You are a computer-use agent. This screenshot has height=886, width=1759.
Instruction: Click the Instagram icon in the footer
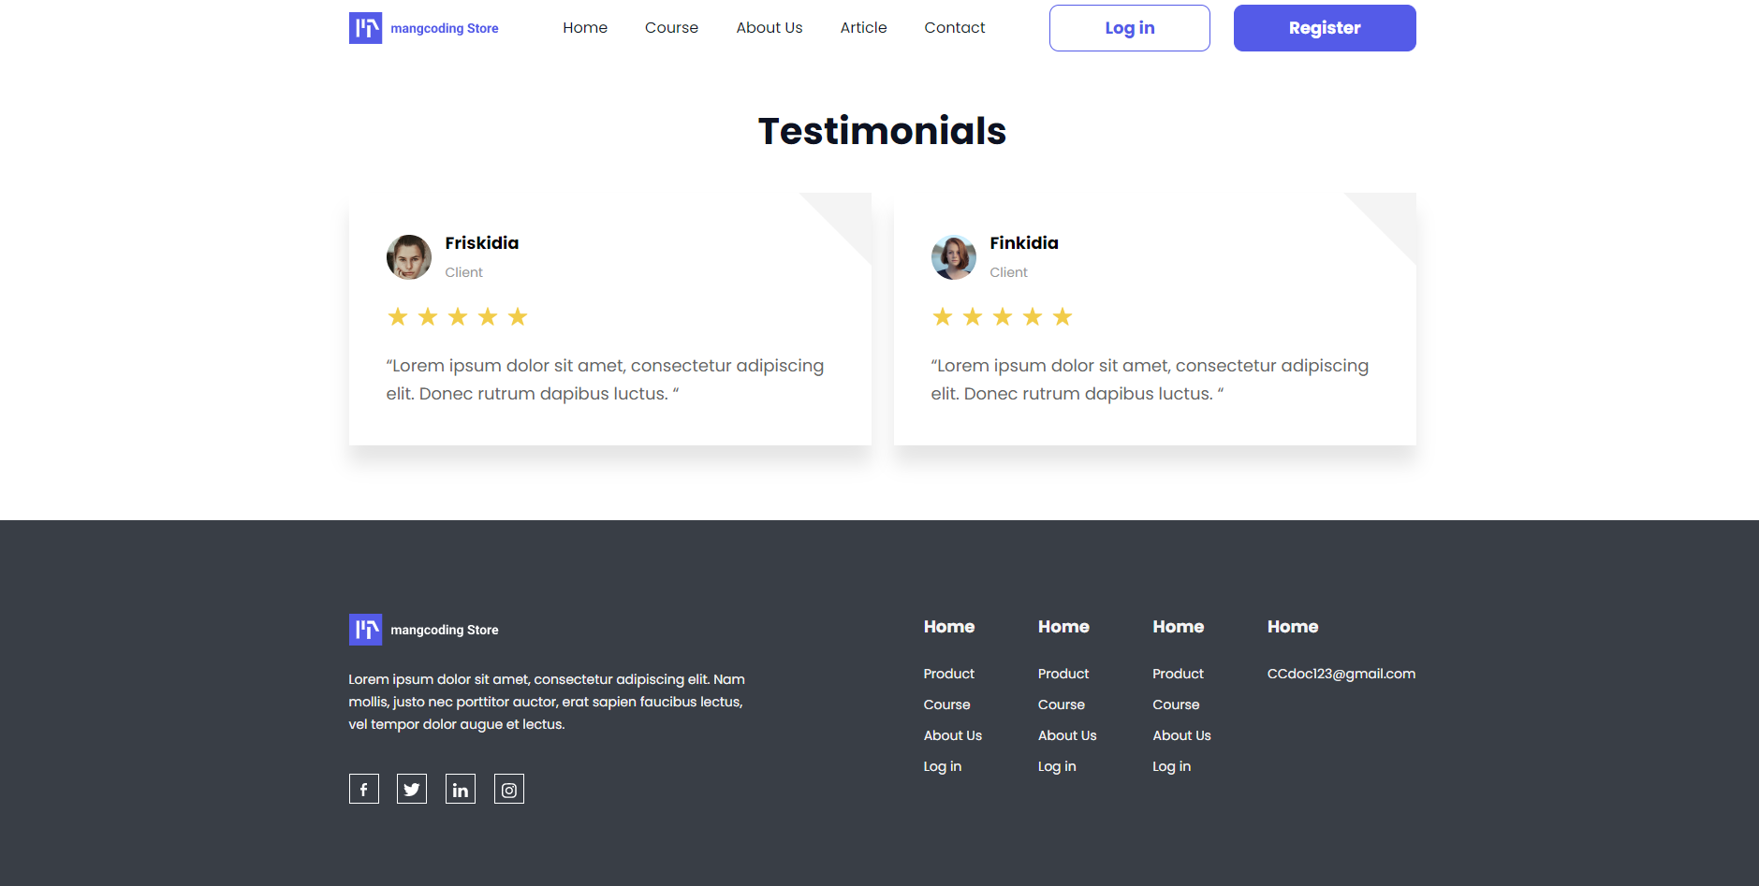click(509, 789)
